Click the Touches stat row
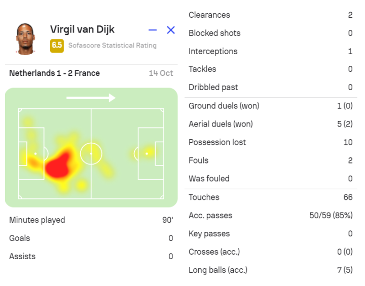Viewport: 365px width, 286px height. coord(270,197)
